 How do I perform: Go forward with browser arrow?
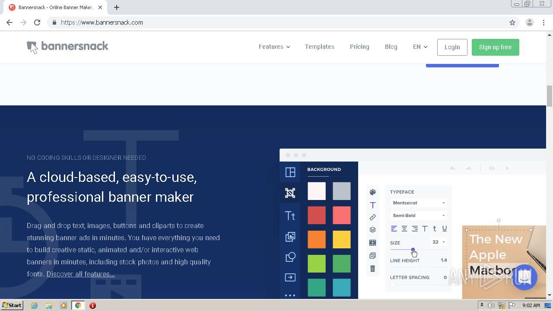tap(23, 22)
